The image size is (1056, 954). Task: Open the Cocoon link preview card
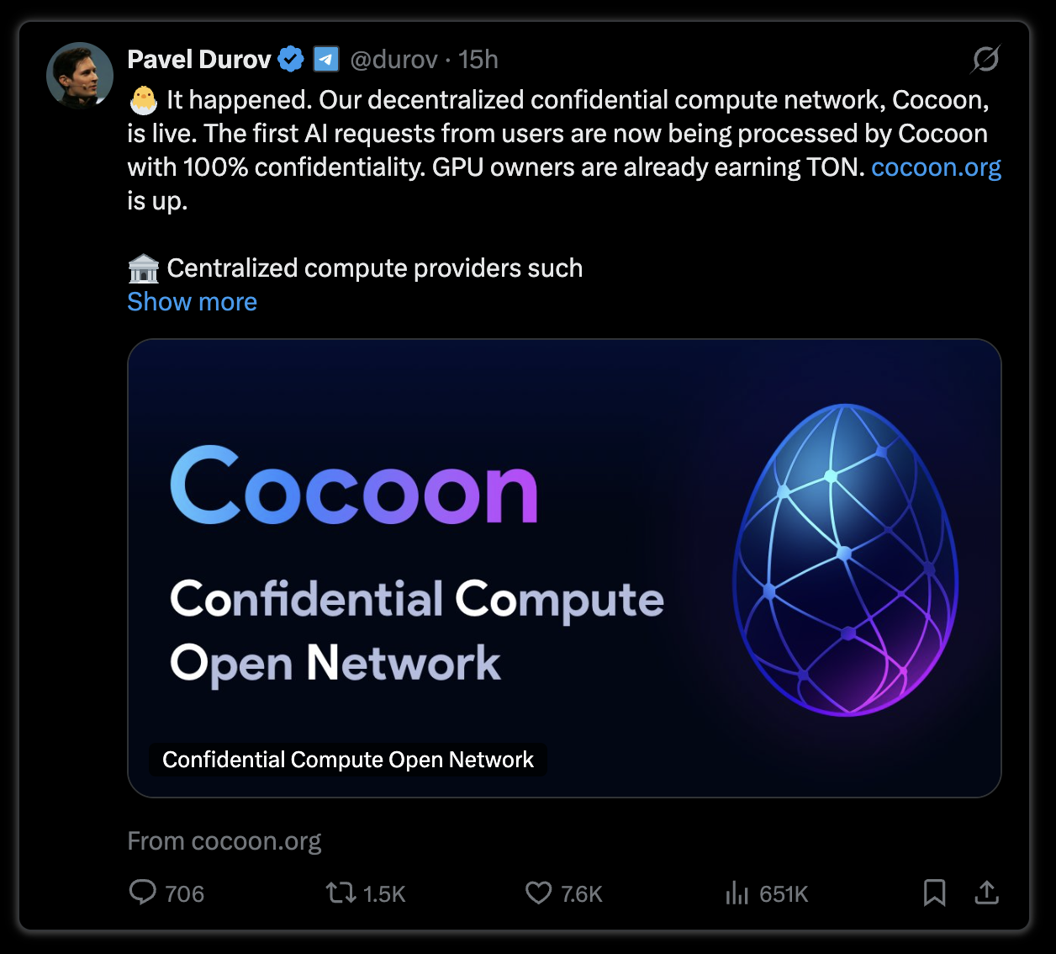(x=564, y=568)
